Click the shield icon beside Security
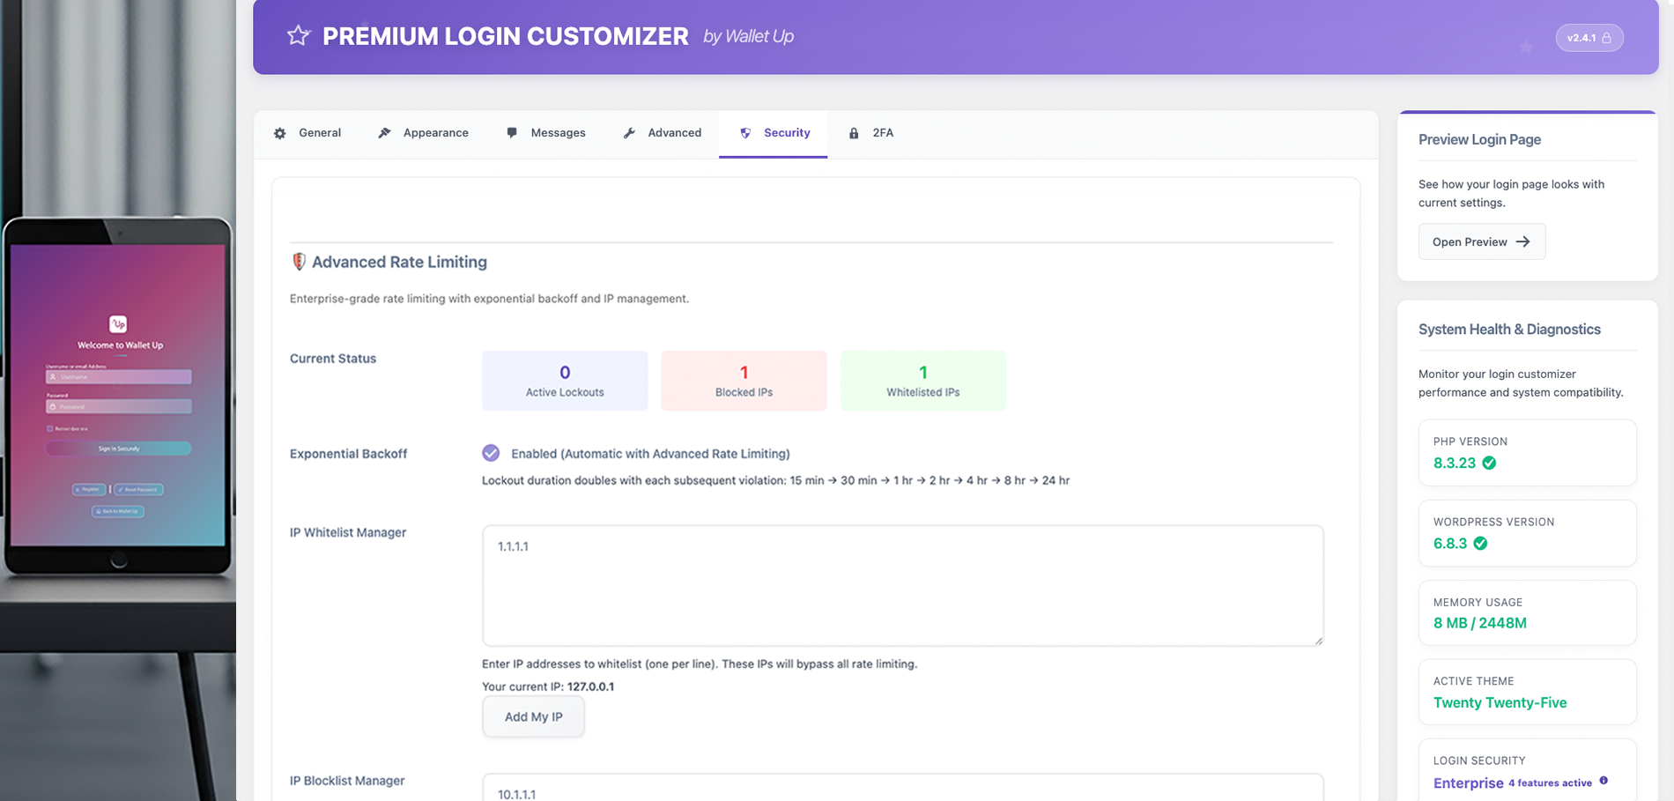The width and height of the screenshot is (1674, 801). (x=747, y=132)
